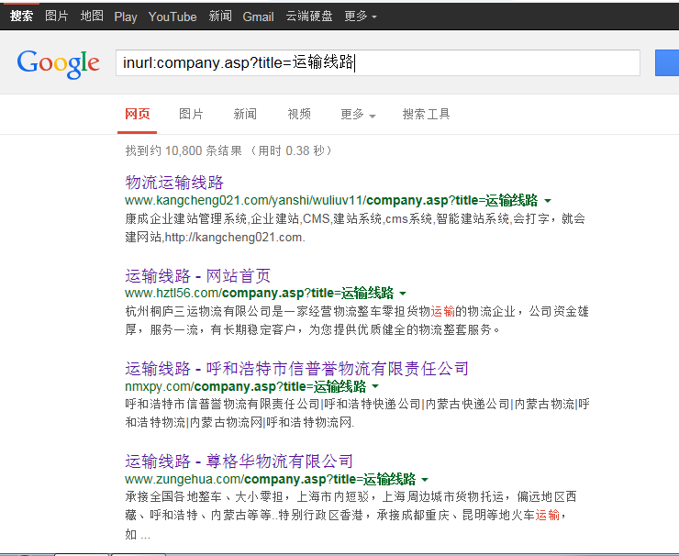Screen dimensions: 679x556
Task: Open 运输线路 - 网站首页 result link
Action: 197,275
